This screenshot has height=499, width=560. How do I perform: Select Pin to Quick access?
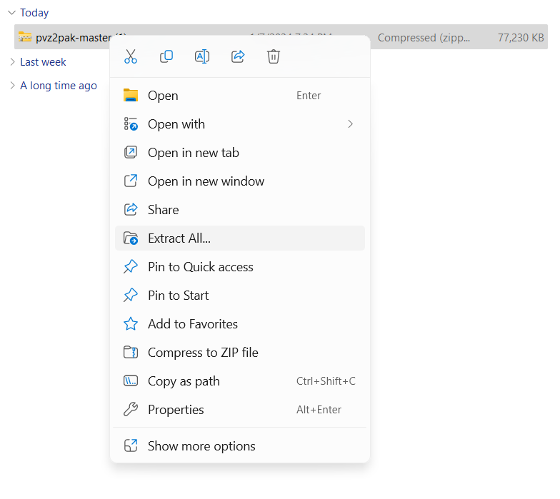coord(200,267)
